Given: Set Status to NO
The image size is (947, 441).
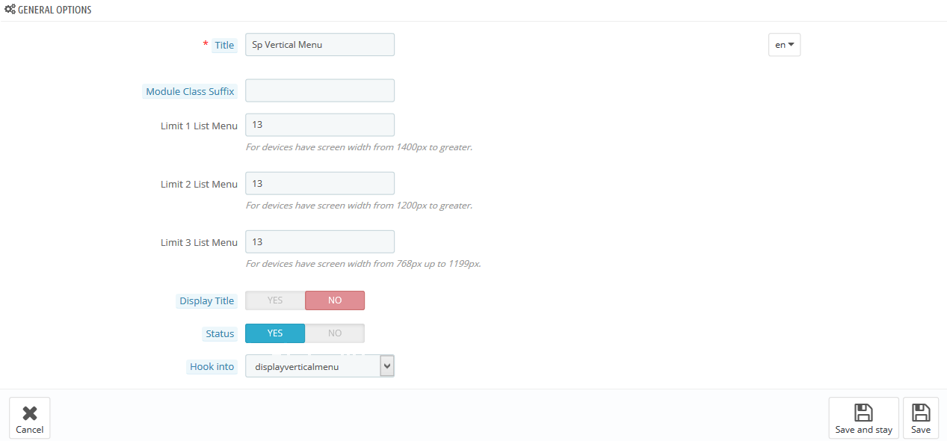Looking at the screenshot, I should [x=335, y=333].
